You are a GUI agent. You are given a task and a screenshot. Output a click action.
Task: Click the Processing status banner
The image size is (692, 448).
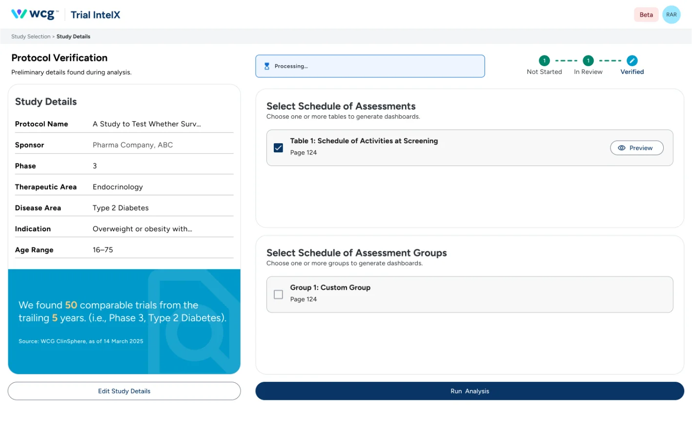point(370,66)
